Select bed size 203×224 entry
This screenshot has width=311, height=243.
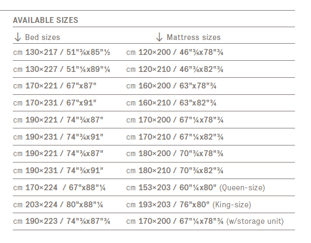58,205
